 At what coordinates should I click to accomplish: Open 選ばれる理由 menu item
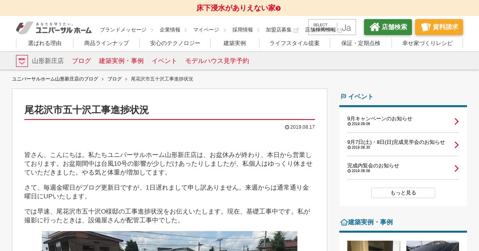45,43
